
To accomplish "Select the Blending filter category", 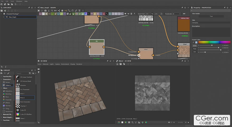I will (x=8, y=94).
